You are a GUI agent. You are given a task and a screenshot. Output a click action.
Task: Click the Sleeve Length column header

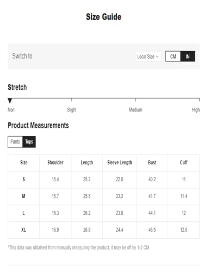120,163
